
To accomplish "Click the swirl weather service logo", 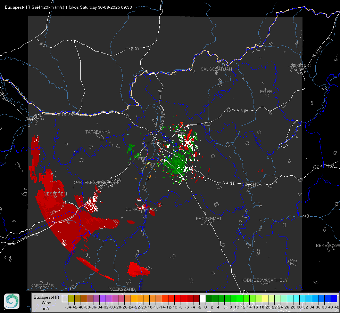I will point(12,301).
